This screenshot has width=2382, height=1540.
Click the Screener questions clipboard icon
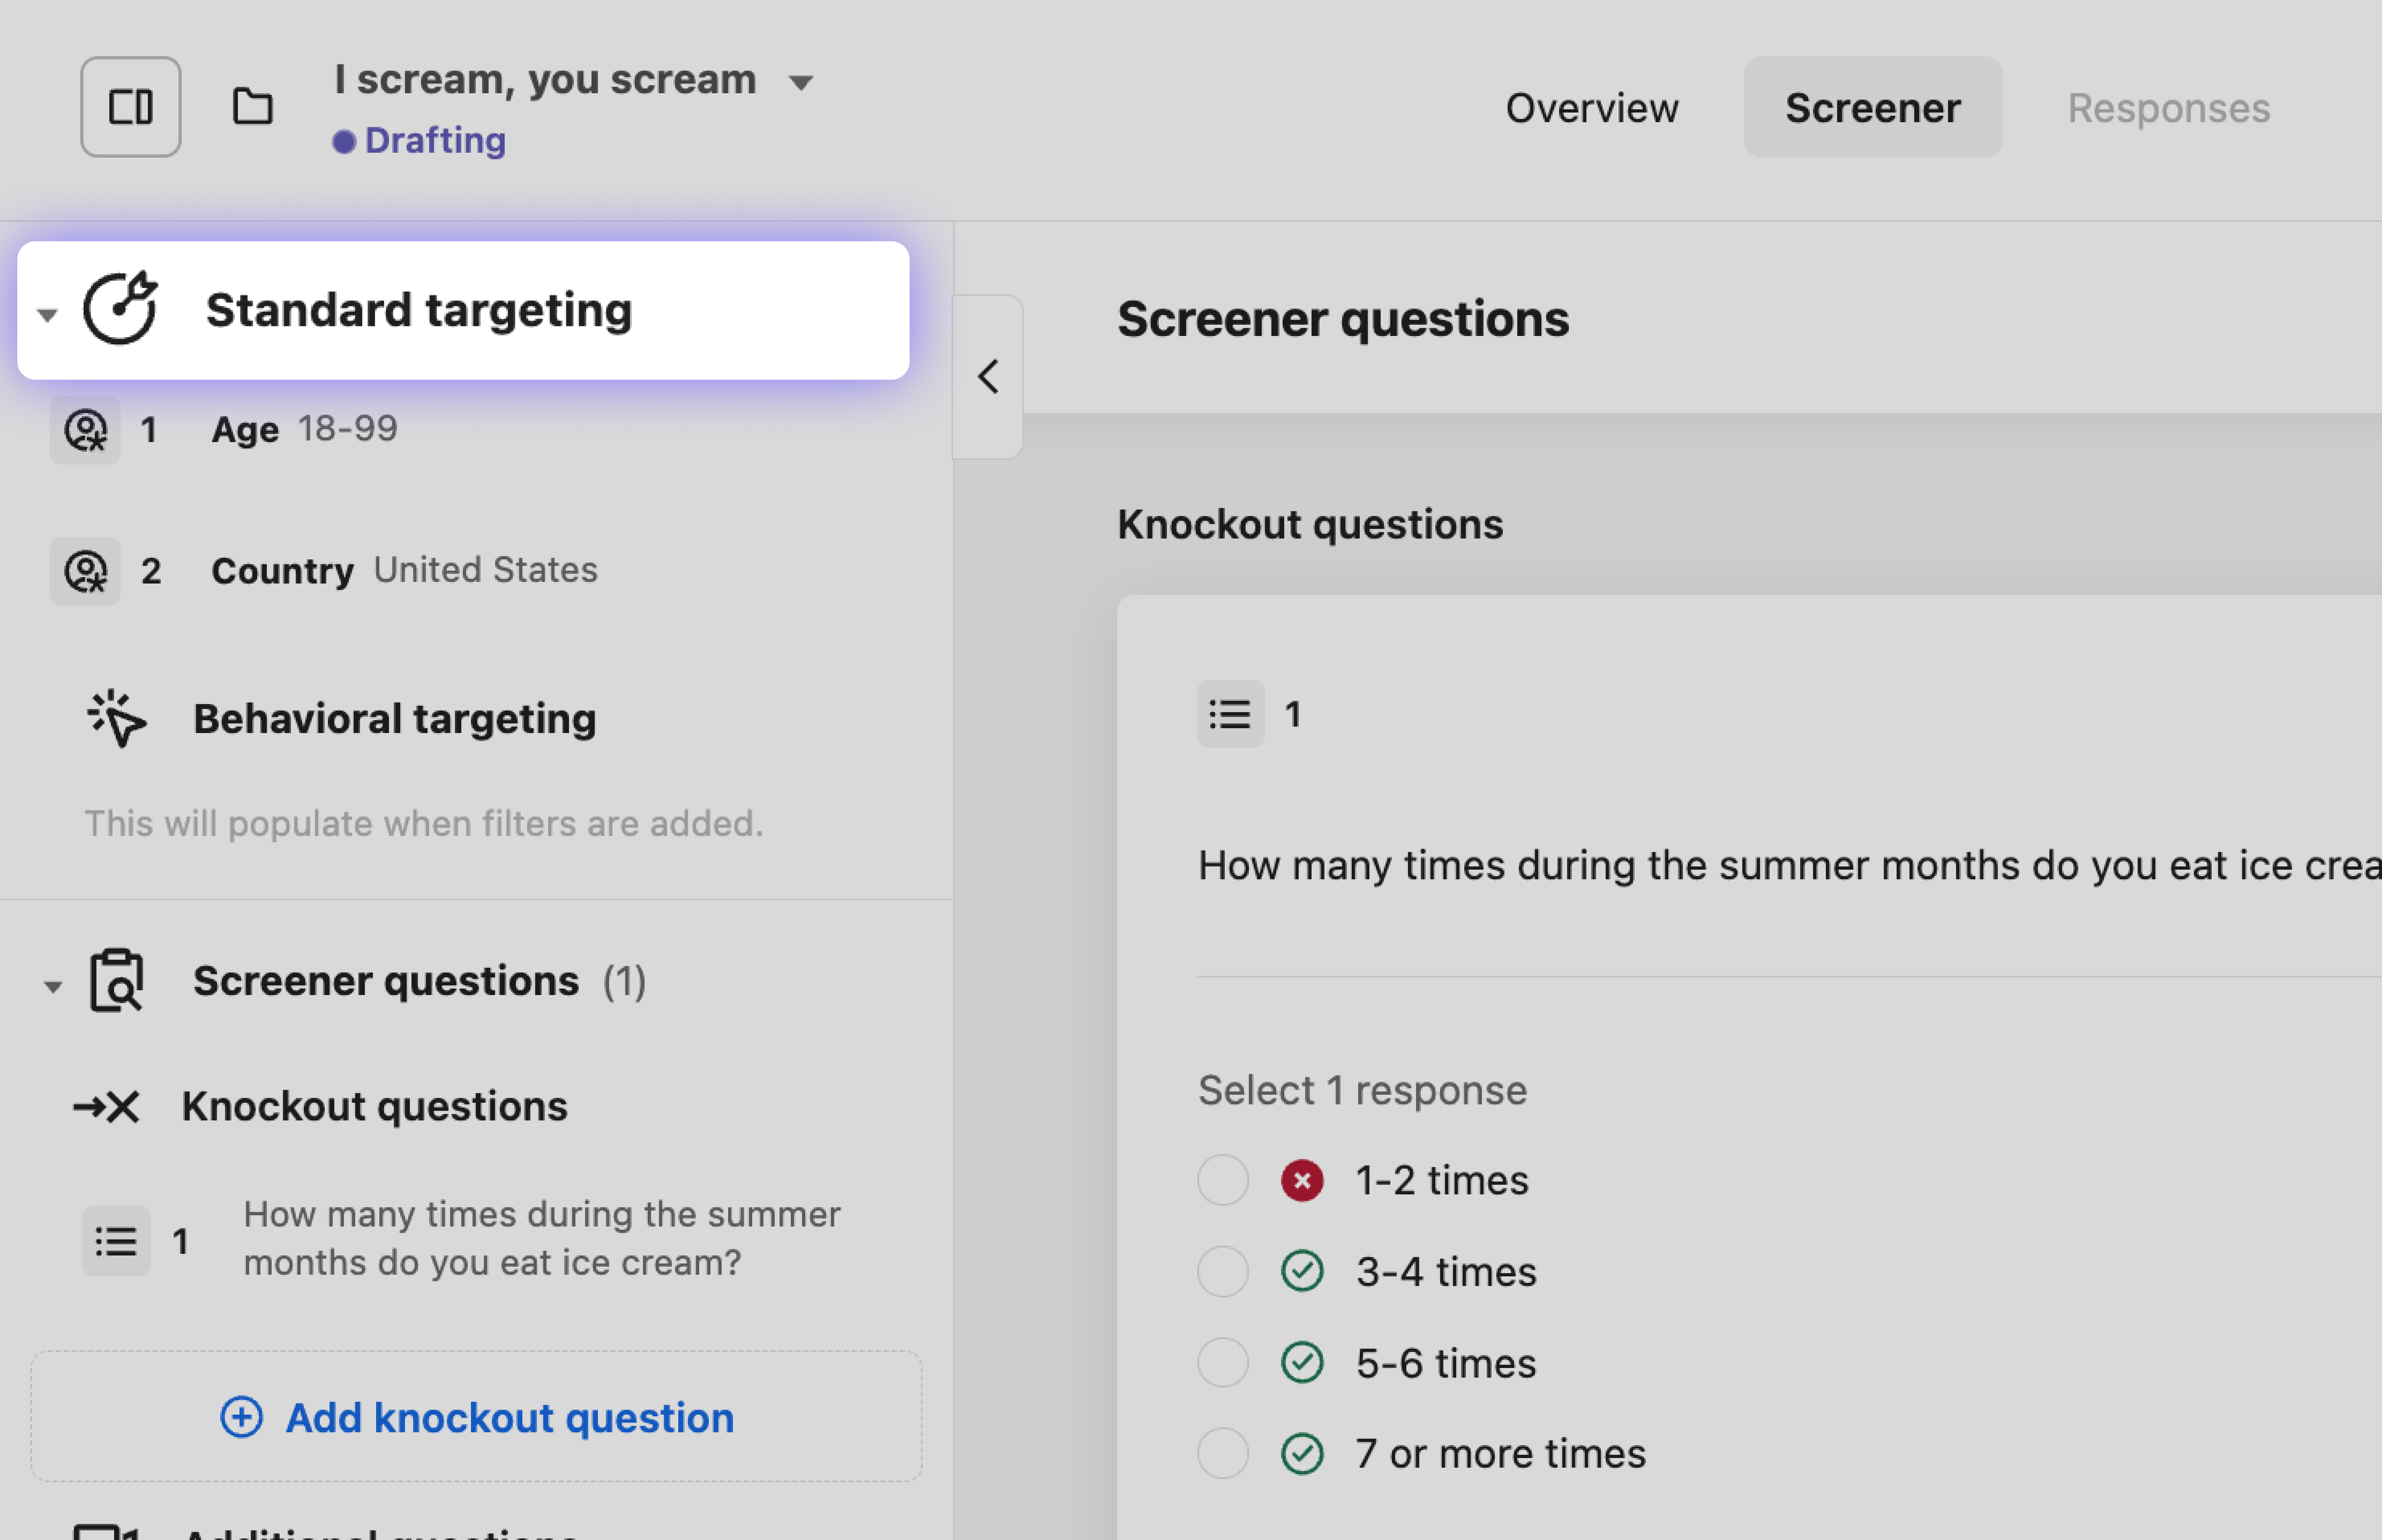tap(116, 980)
